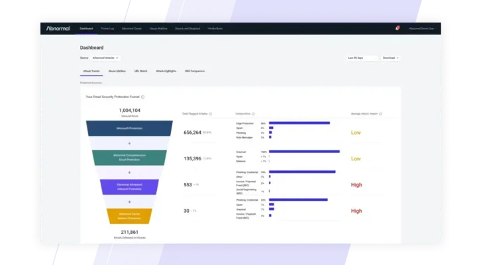This screenshot has height=265, width=477.
Task: Select the Attack Trends tab
Action: (x=91, y=71)
